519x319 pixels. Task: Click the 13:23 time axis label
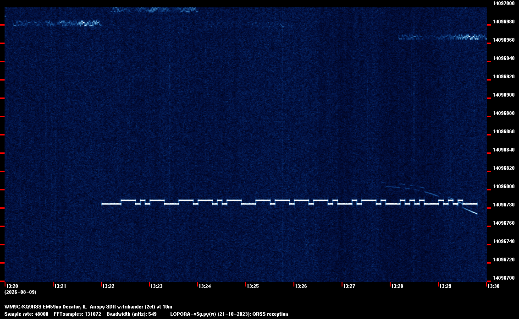156,286
